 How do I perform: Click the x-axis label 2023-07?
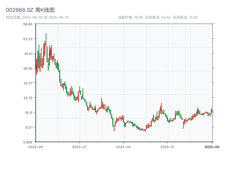coord(79,147)
